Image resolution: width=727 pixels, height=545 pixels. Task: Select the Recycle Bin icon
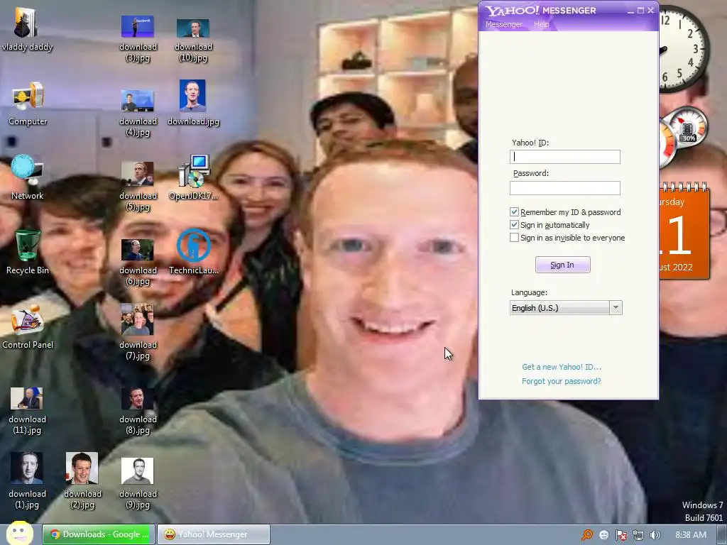28,253
